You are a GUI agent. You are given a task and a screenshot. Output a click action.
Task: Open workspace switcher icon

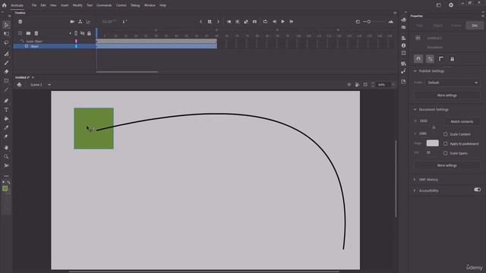pos(439,5)
